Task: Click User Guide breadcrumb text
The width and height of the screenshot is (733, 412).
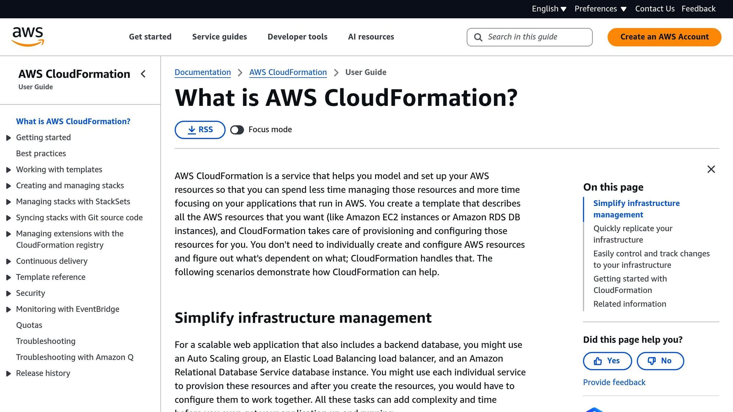Action: click(365, 72)
